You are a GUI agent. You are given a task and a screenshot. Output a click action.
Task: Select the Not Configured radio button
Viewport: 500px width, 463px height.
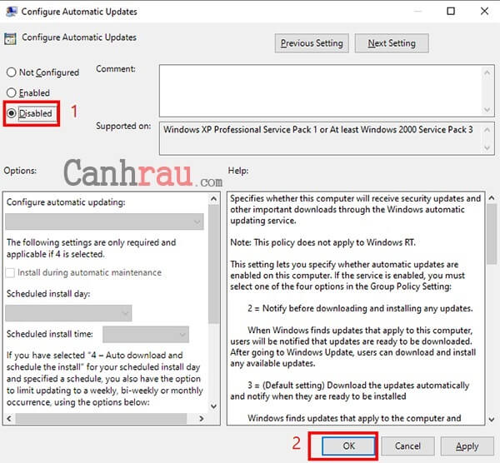[12, 72]
